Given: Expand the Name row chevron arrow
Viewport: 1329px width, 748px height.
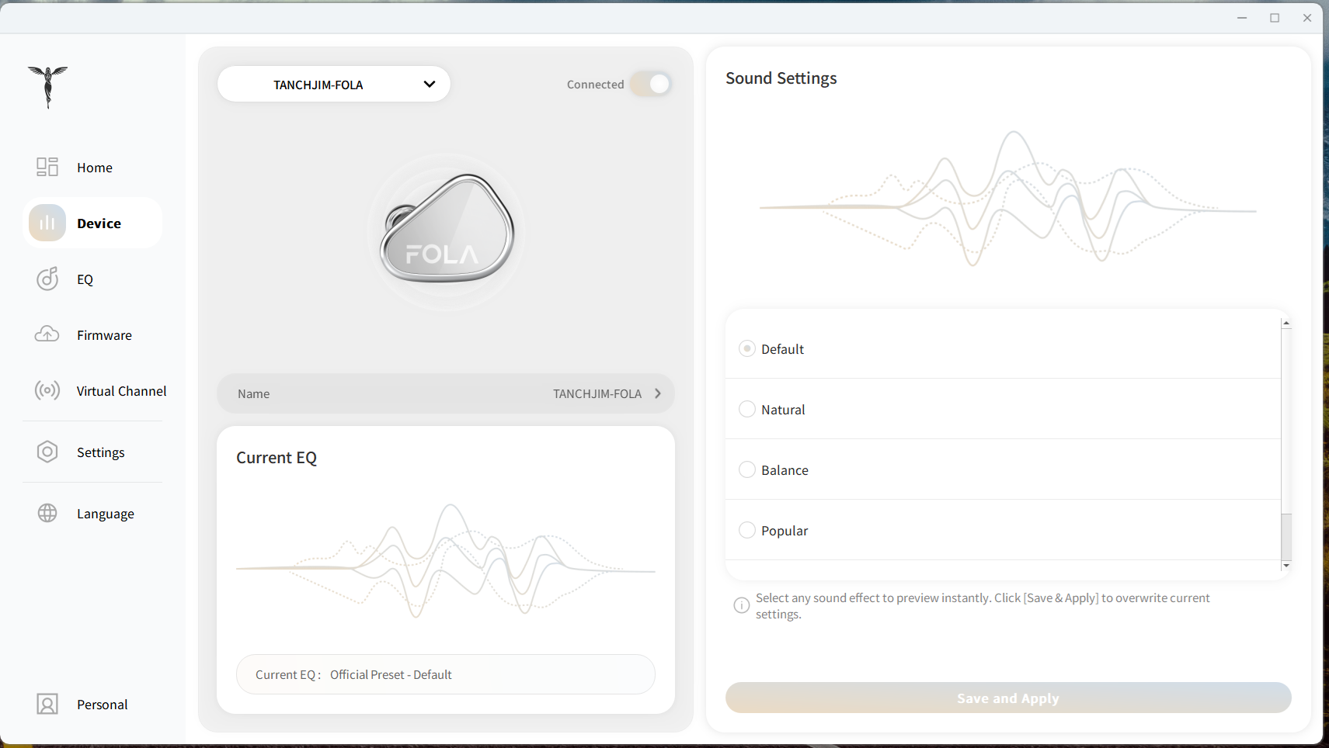Looking at the screenshot, I should click(658, 393).
